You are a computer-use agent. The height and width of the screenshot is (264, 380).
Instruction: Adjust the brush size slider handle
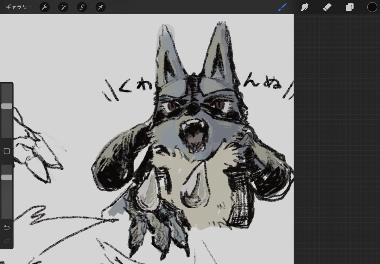[7, 106]
